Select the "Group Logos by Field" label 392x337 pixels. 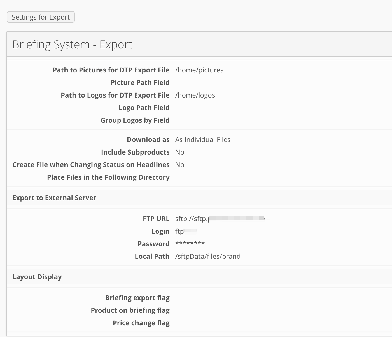[135, 120]
